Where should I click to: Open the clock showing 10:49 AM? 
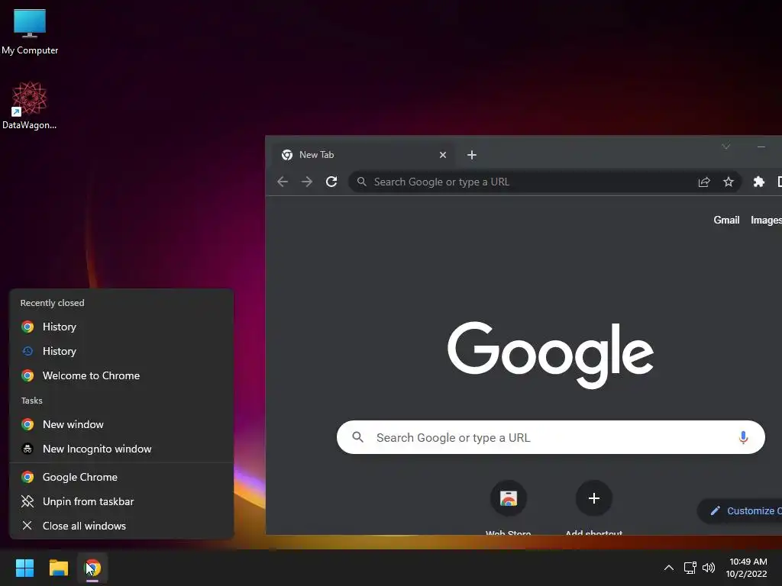point(747,568)
